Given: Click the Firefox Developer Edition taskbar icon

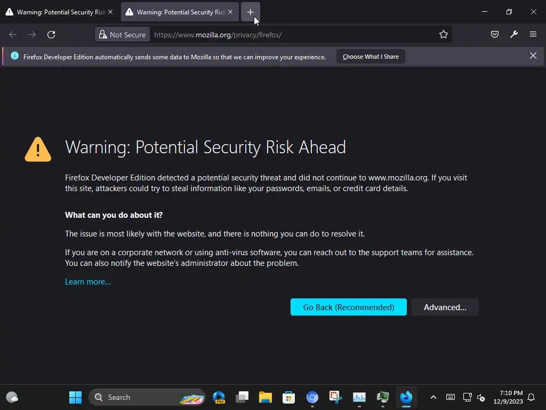Looking at the screenshot, I should pyautogui.click(x=406, y=397).
